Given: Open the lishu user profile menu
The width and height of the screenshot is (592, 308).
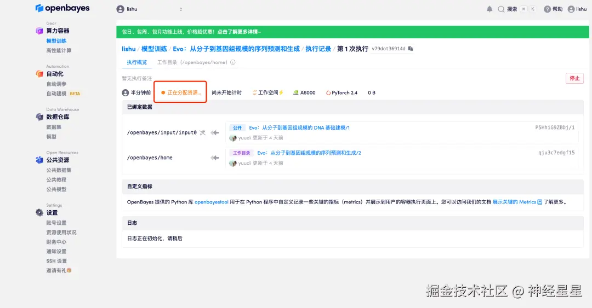Looking at the screenshot, I should point(577,9).
